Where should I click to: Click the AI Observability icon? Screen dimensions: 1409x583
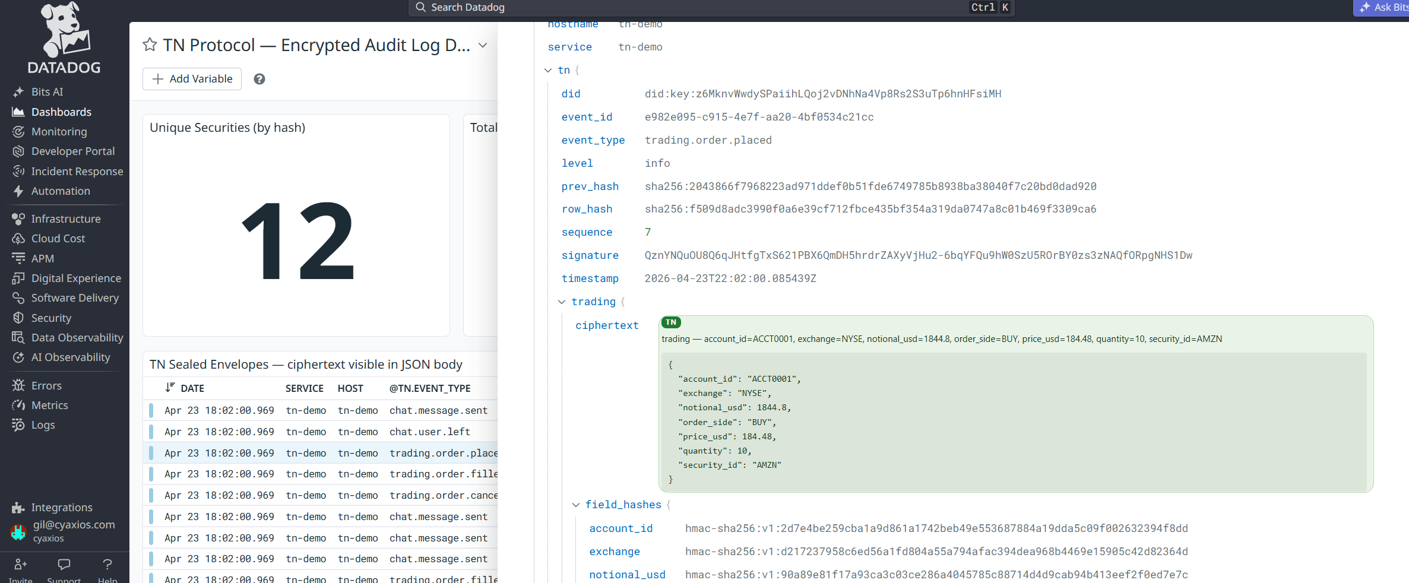18,357
